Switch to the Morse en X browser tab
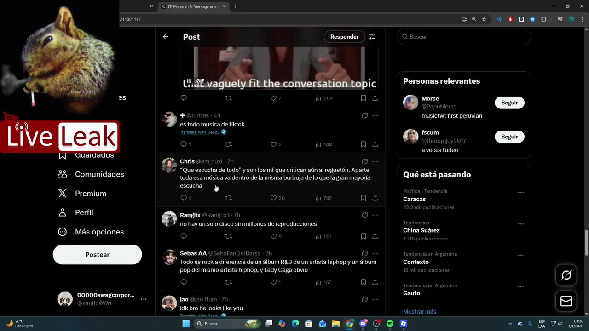589x331 pixels. pyautogui.click(x=193, y=6)
